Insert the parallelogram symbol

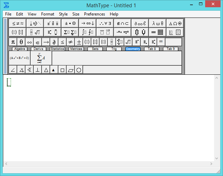coord(71,70)
